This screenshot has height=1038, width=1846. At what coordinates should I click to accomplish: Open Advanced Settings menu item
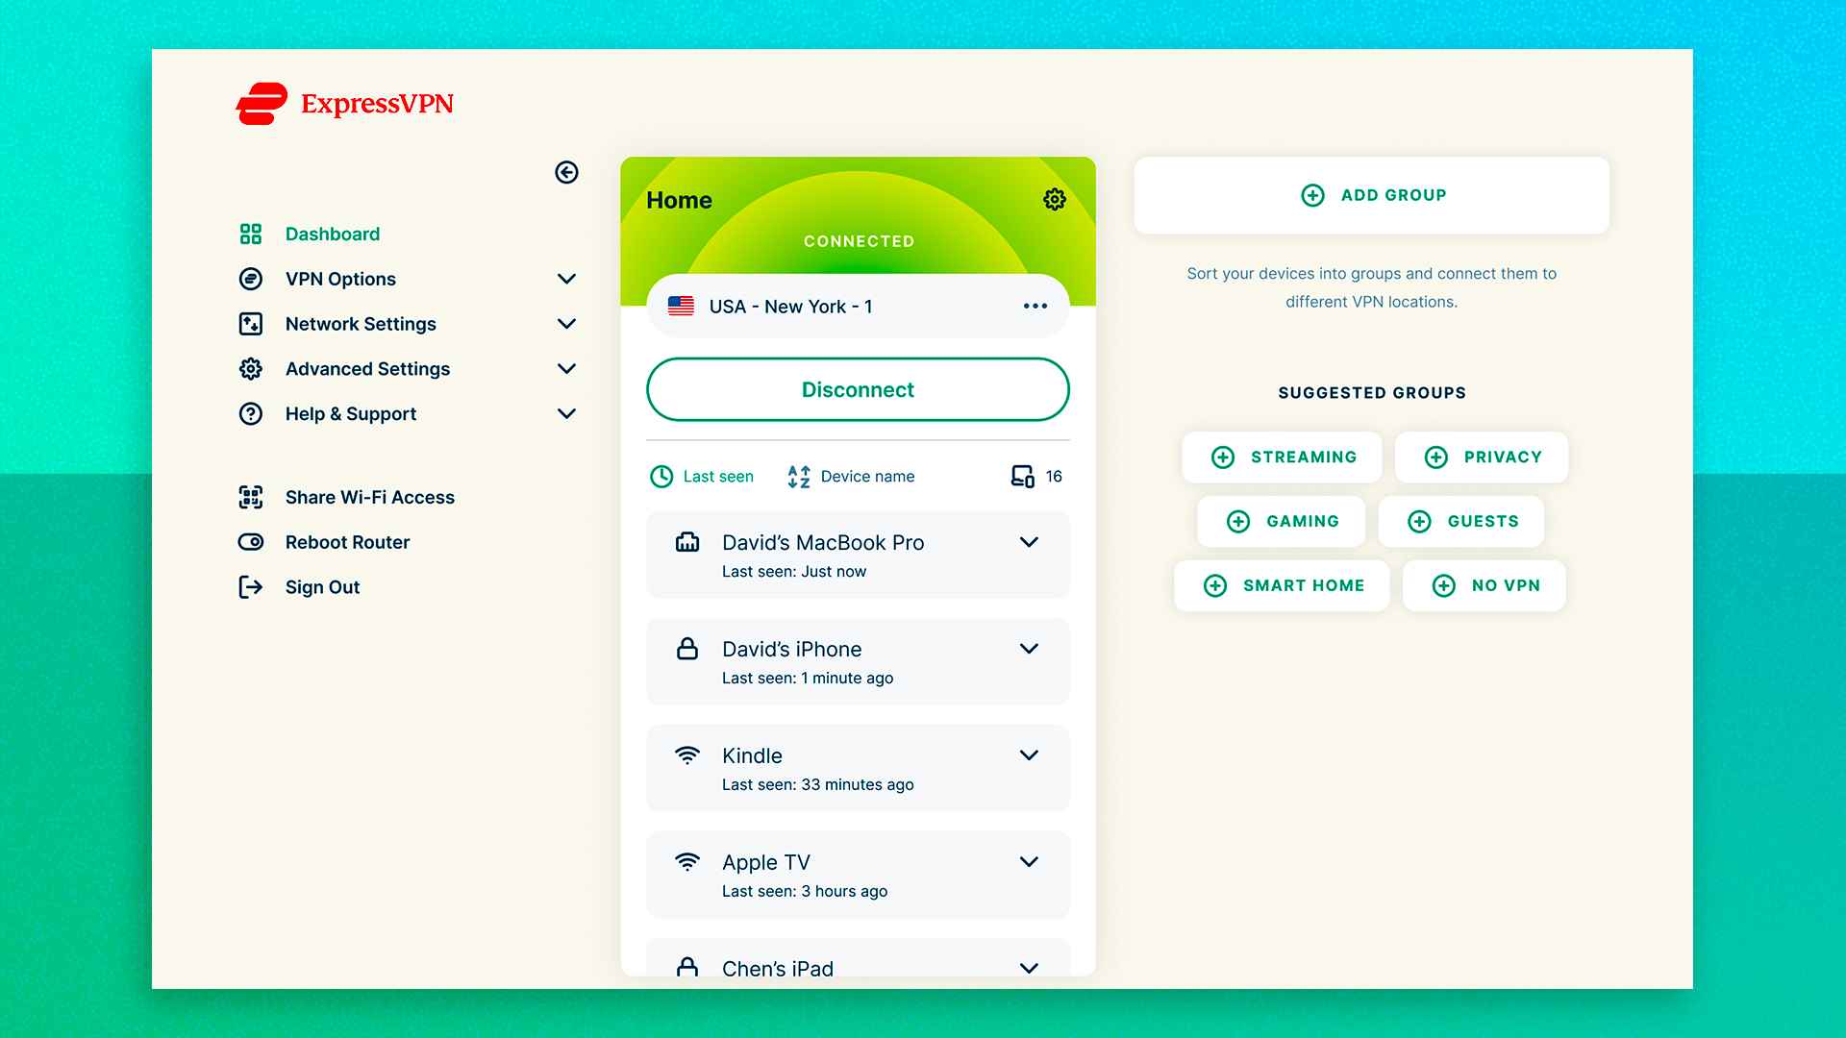click(x=367, y=369)
